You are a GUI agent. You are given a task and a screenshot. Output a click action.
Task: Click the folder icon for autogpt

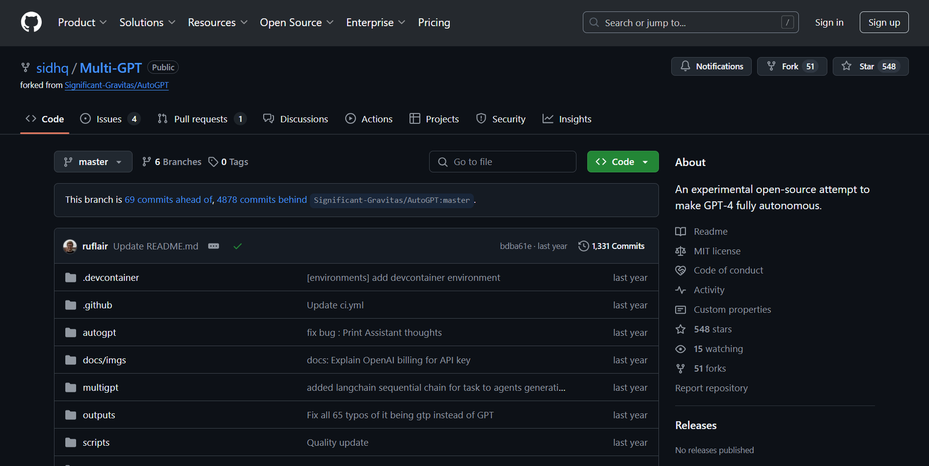71,333
